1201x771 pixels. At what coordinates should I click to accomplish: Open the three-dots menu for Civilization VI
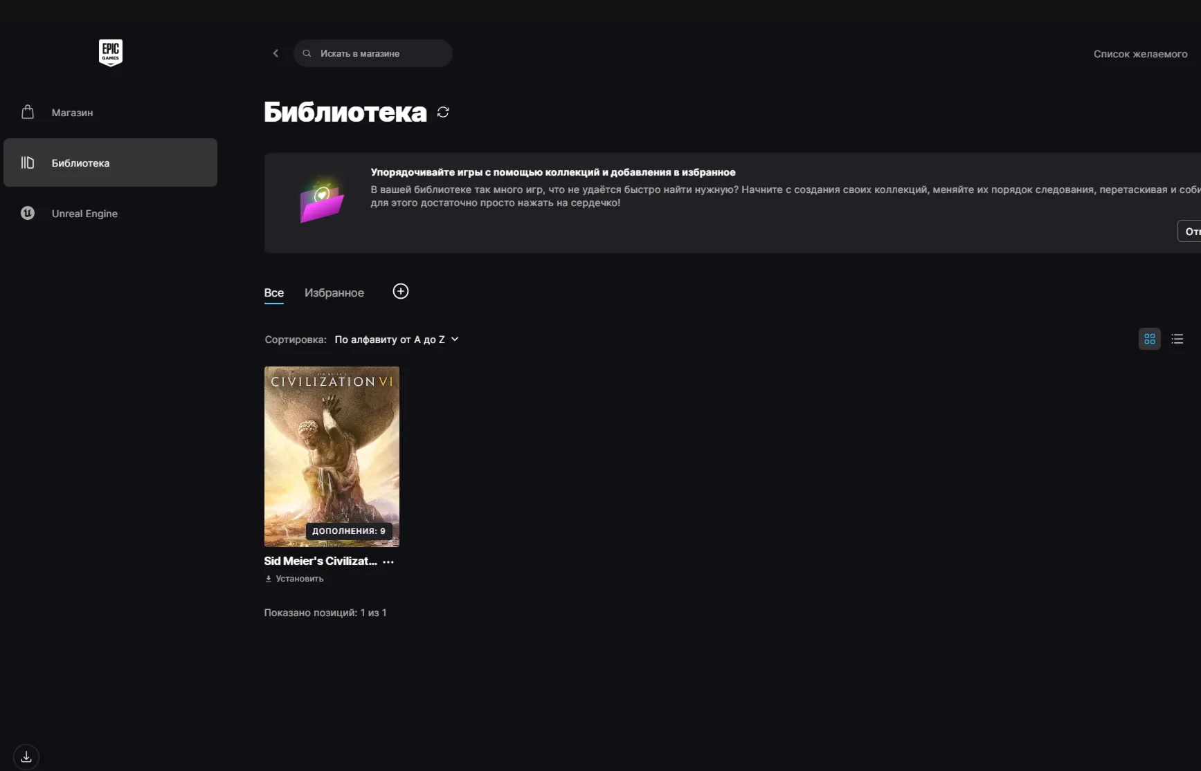tap(388, 561)
